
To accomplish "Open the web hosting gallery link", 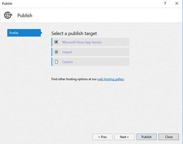I will click(x=111, y=79).
